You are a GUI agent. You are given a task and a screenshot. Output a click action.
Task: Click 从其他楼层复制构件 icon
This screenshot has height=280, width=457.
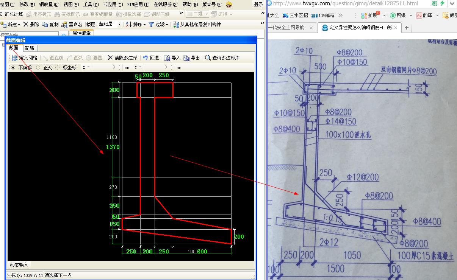(x=176, y=24)
